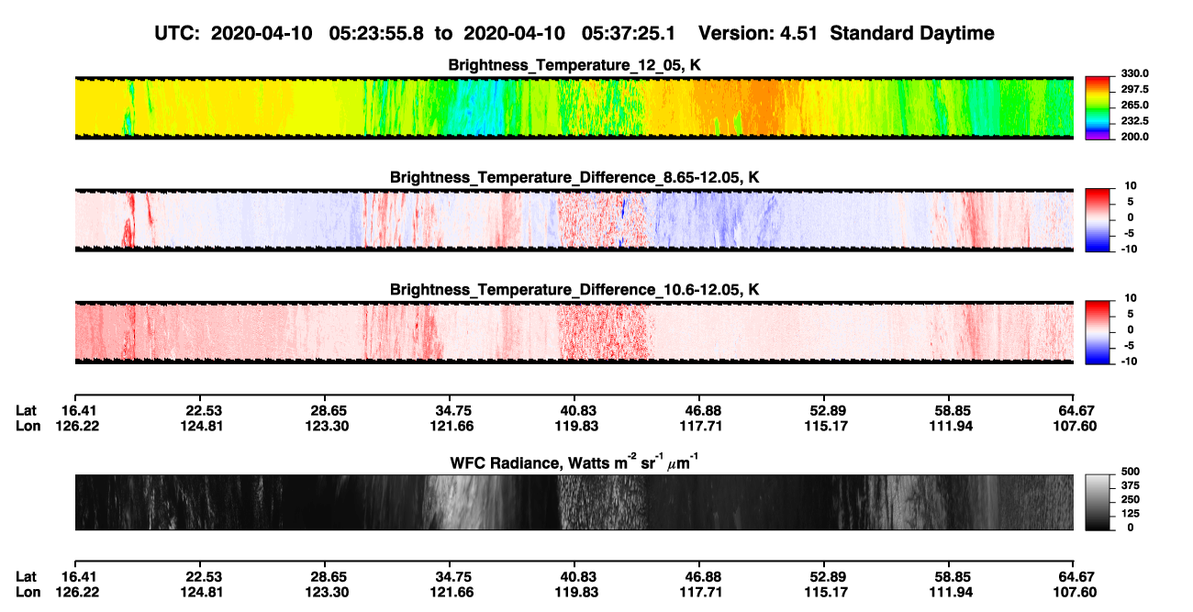This screenshot has width=1193, height=612.
Task: Open the 8.65-12.05 temperature difference image strip
Action: coord(574,220)
